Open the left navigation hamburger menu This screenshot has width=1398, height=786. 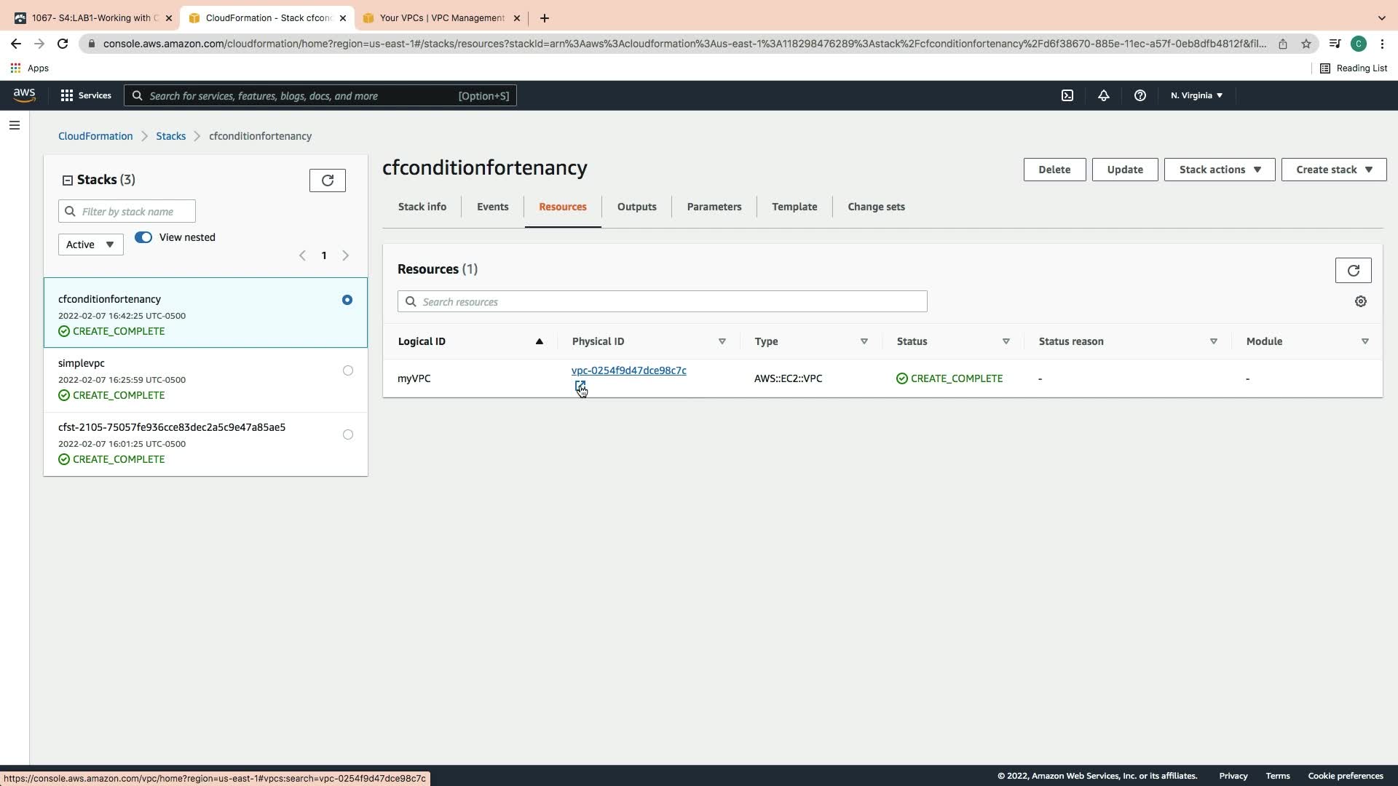(14, 125)
